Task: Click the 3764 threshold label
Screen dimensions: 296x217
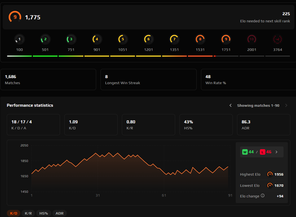Action: point(278,50)
